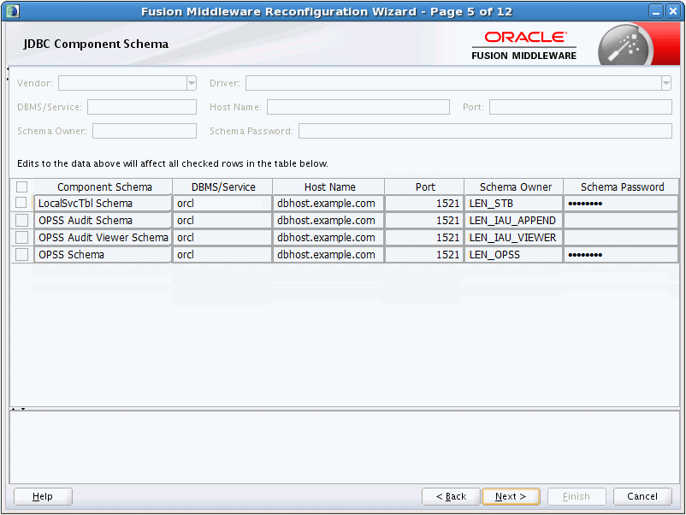686x515 pixels.
Task: Click the Schema Password column header
Action: 622,186
